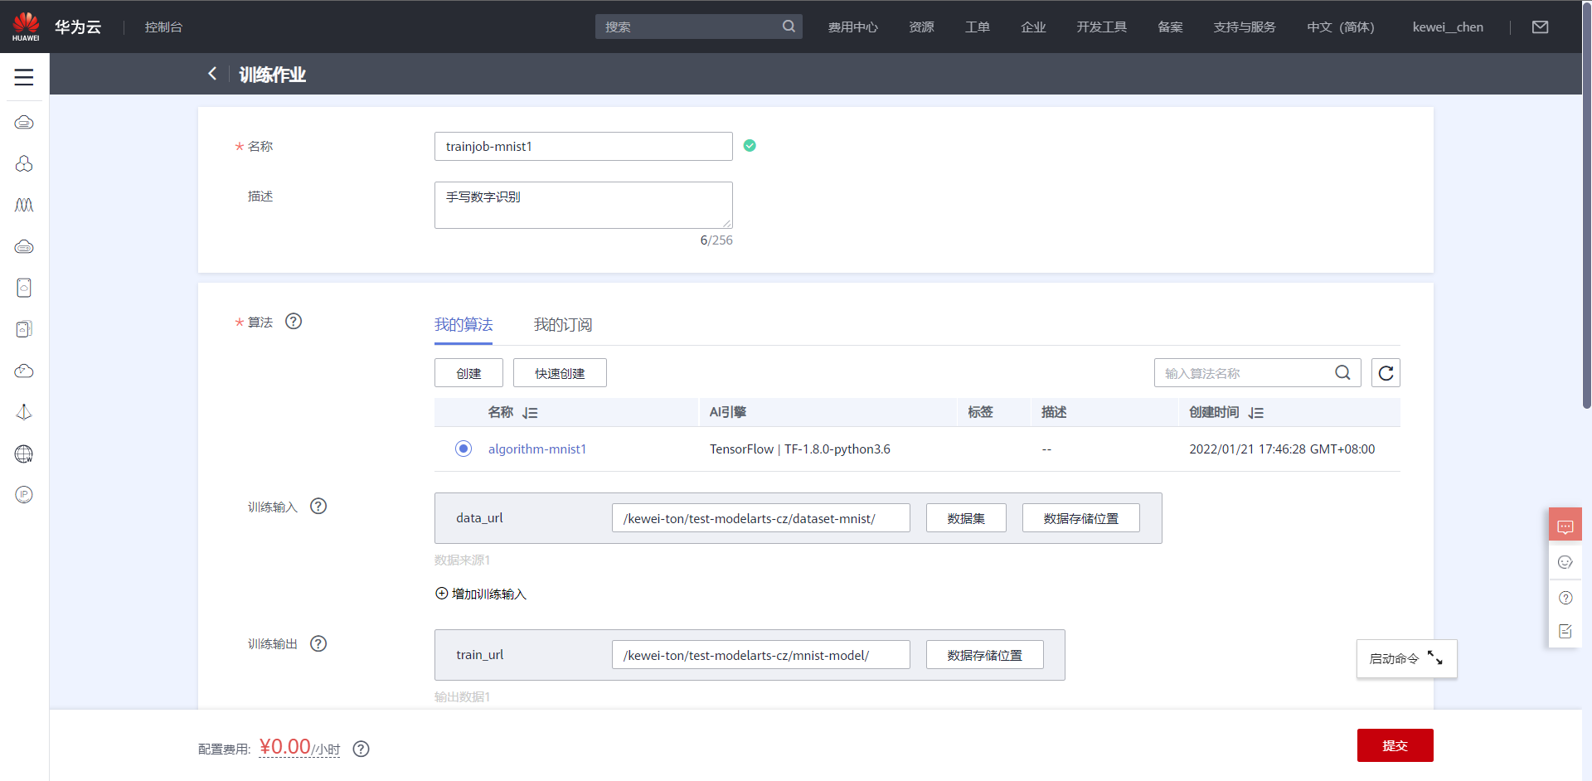Click the cloud disk sidebar icon
Viewport: 1592px width, 781px height.
(x=24, y=246)
